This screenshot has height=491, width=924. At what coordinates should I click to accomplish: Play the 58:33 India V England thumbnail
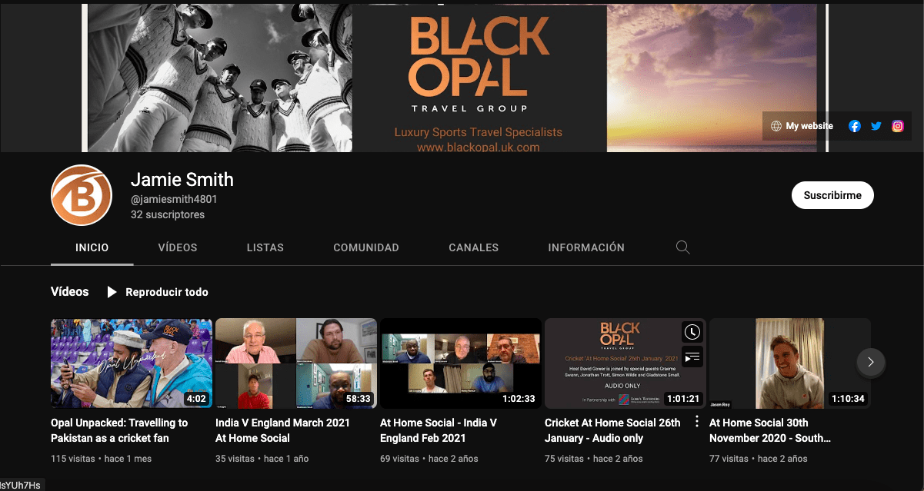tap(296, 363)
